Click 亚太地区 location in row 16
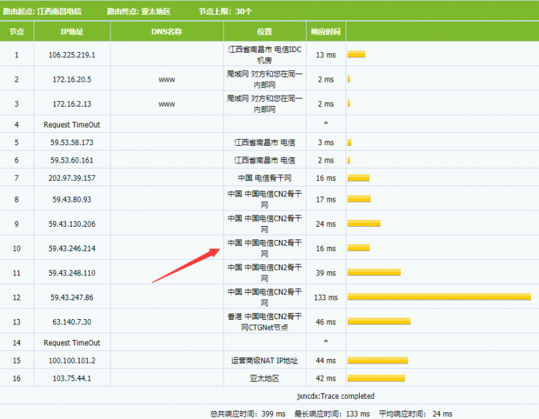 pyautogui.click(x=264, y=379)
